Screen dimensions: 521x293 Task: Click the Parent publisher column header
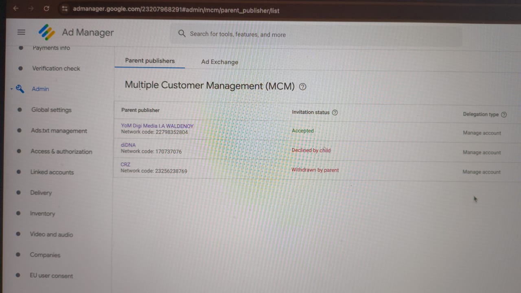(x=140, y=110)
